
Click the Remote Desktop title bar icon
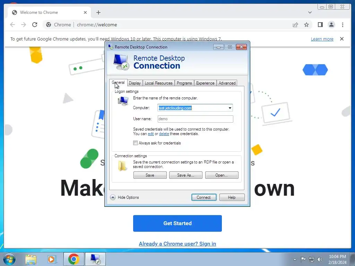pos(111,47)
